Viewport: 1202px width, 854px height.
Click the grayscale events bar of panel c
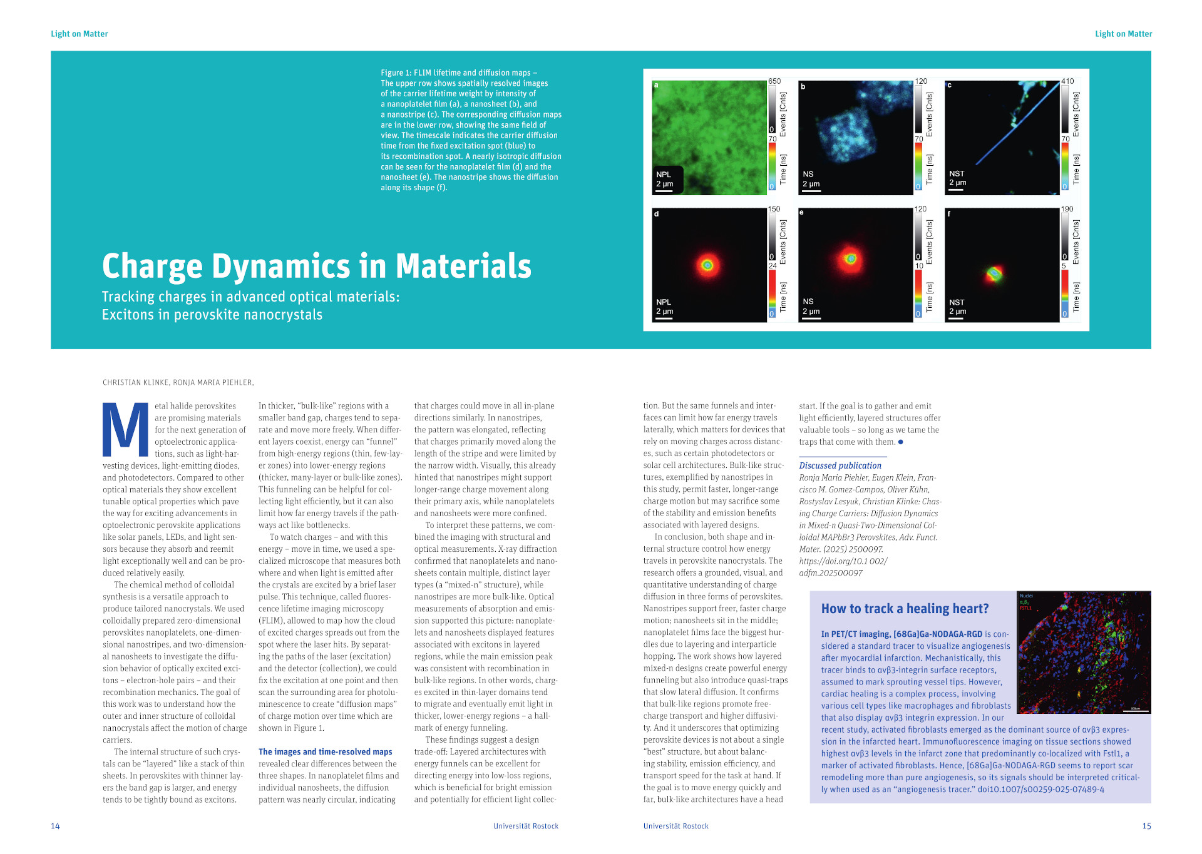1064,109
